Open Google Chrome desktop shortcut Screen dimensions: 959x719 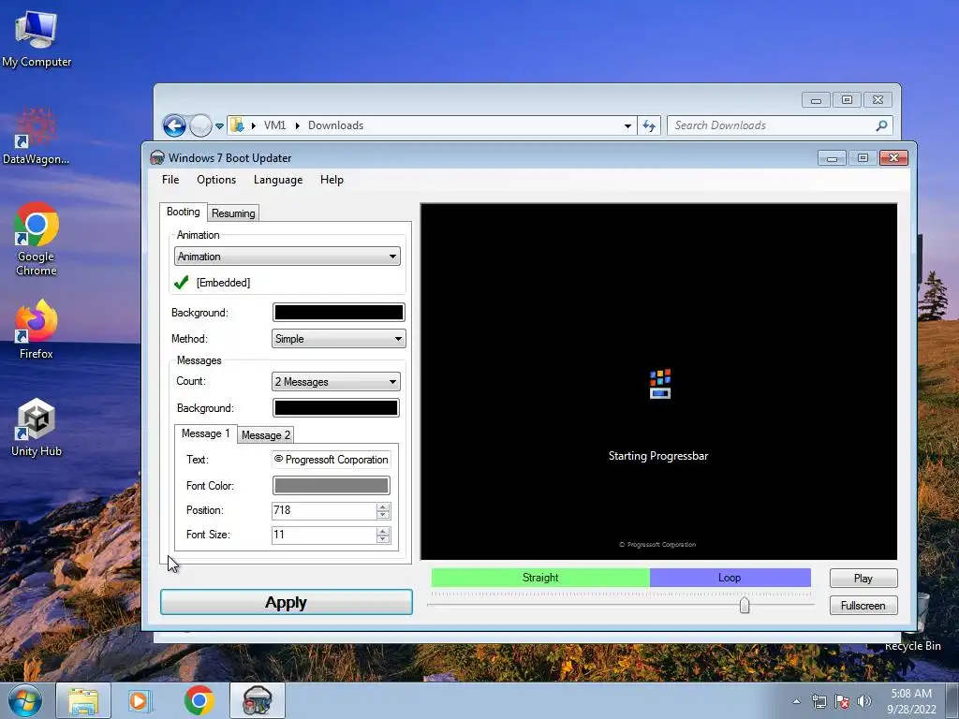[37, 239]
